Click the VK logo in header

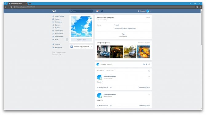click(54, 11)
